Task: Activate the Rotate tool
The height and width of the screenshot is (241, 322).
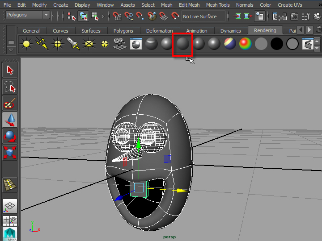Action: coord(10,136)
